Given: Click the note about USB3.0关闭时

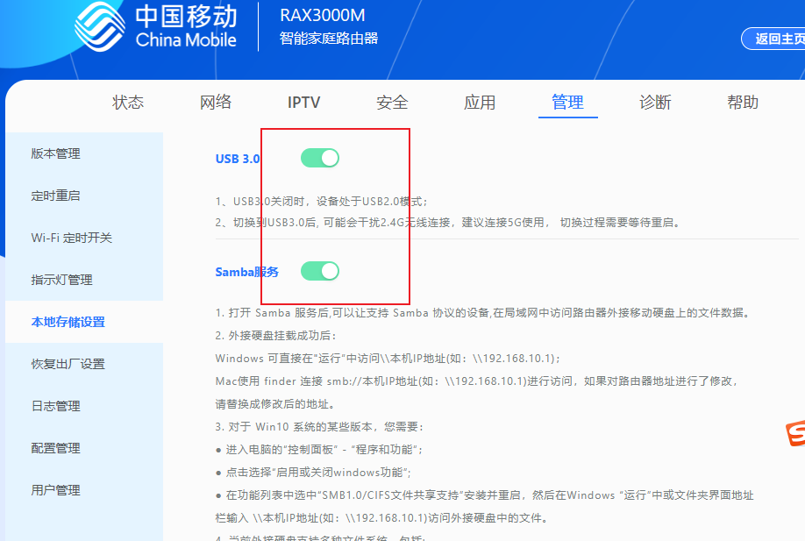Looking at the screenshot, I should [321, 201].
